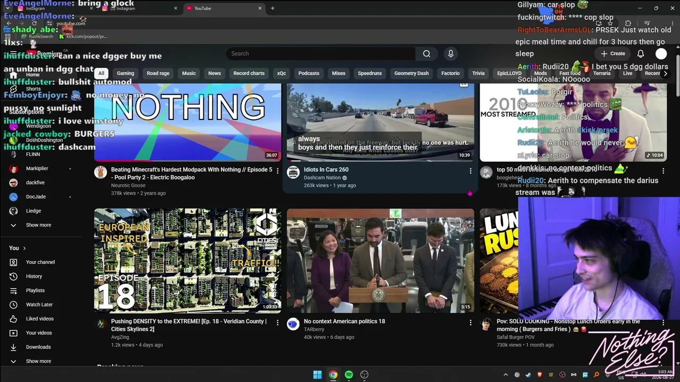The height and width of the screenshot is (382, 680).
Task: Open dackfive's channel avatar in subscriptions
Action: 14,183
